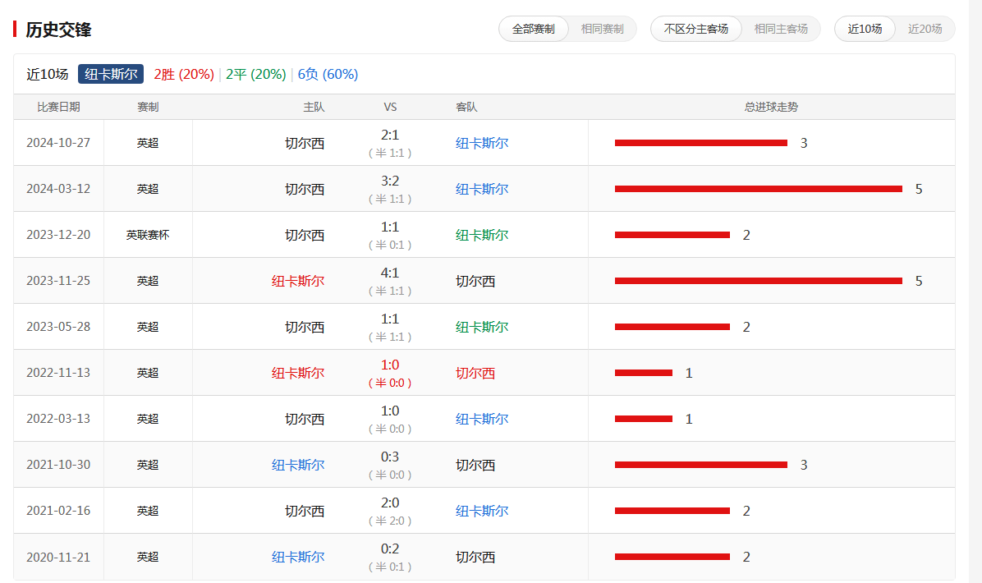Open 切尔西 home team in 2024-10-27 row
Screen dimensions: 982x583
tap(305, 143)
